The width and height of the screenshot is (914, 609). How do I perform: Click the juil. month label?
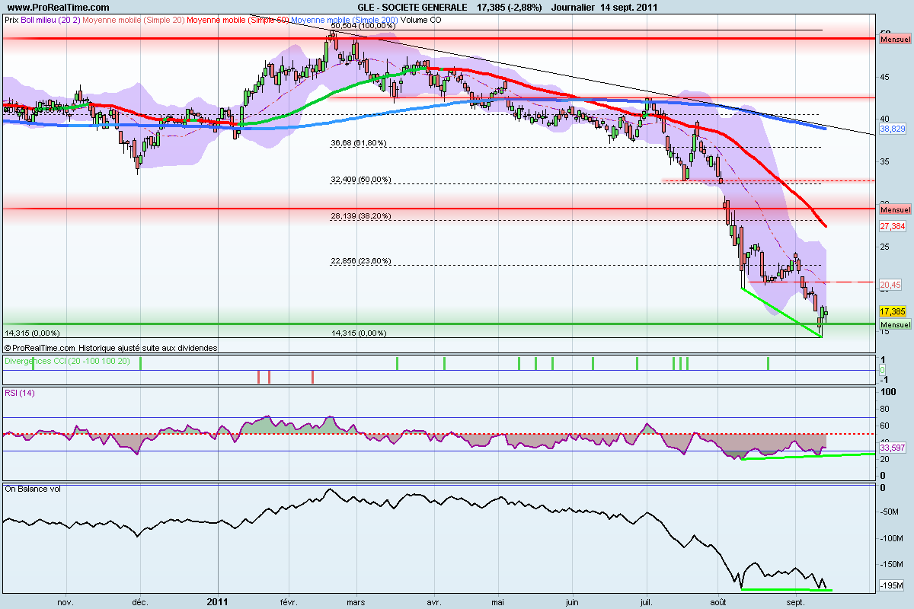point(646,601)
